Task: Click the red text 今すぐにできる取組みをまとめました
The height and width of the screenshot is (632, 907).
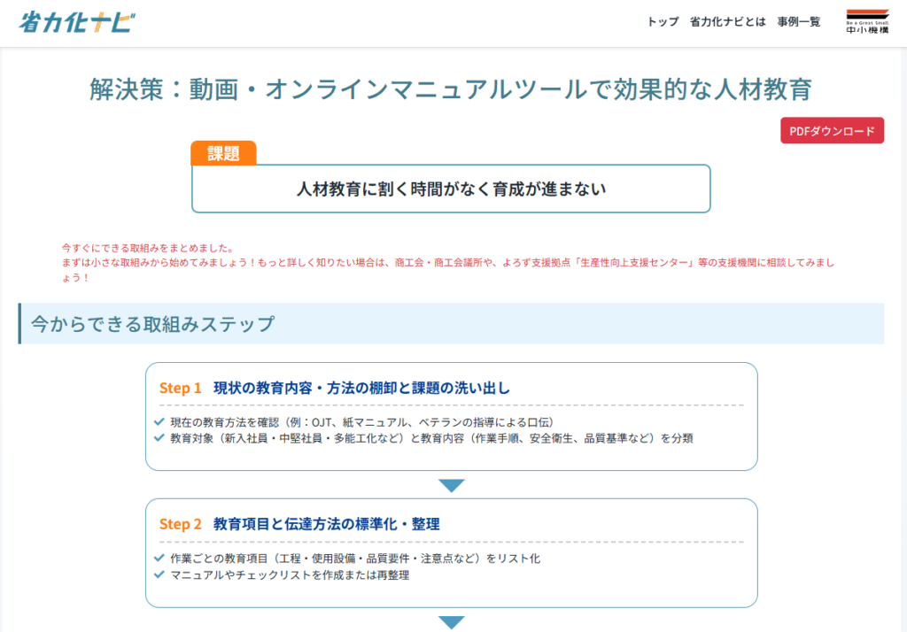Action: [x=147, y=248]
